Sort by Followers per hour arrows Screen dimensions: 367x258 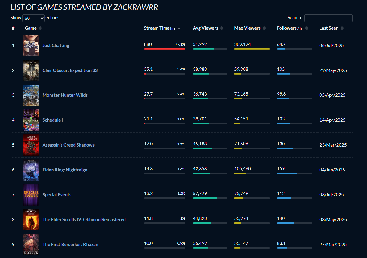pos(307,28)
